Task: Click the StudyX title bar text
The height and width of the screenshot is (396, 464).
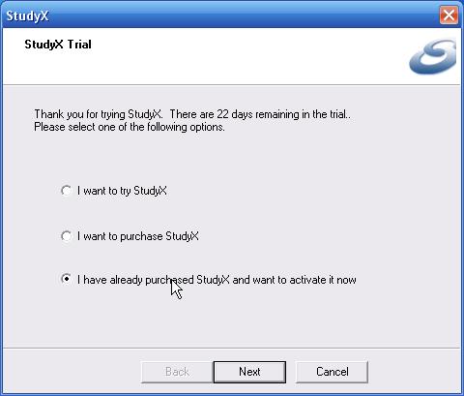Action: 27,15
